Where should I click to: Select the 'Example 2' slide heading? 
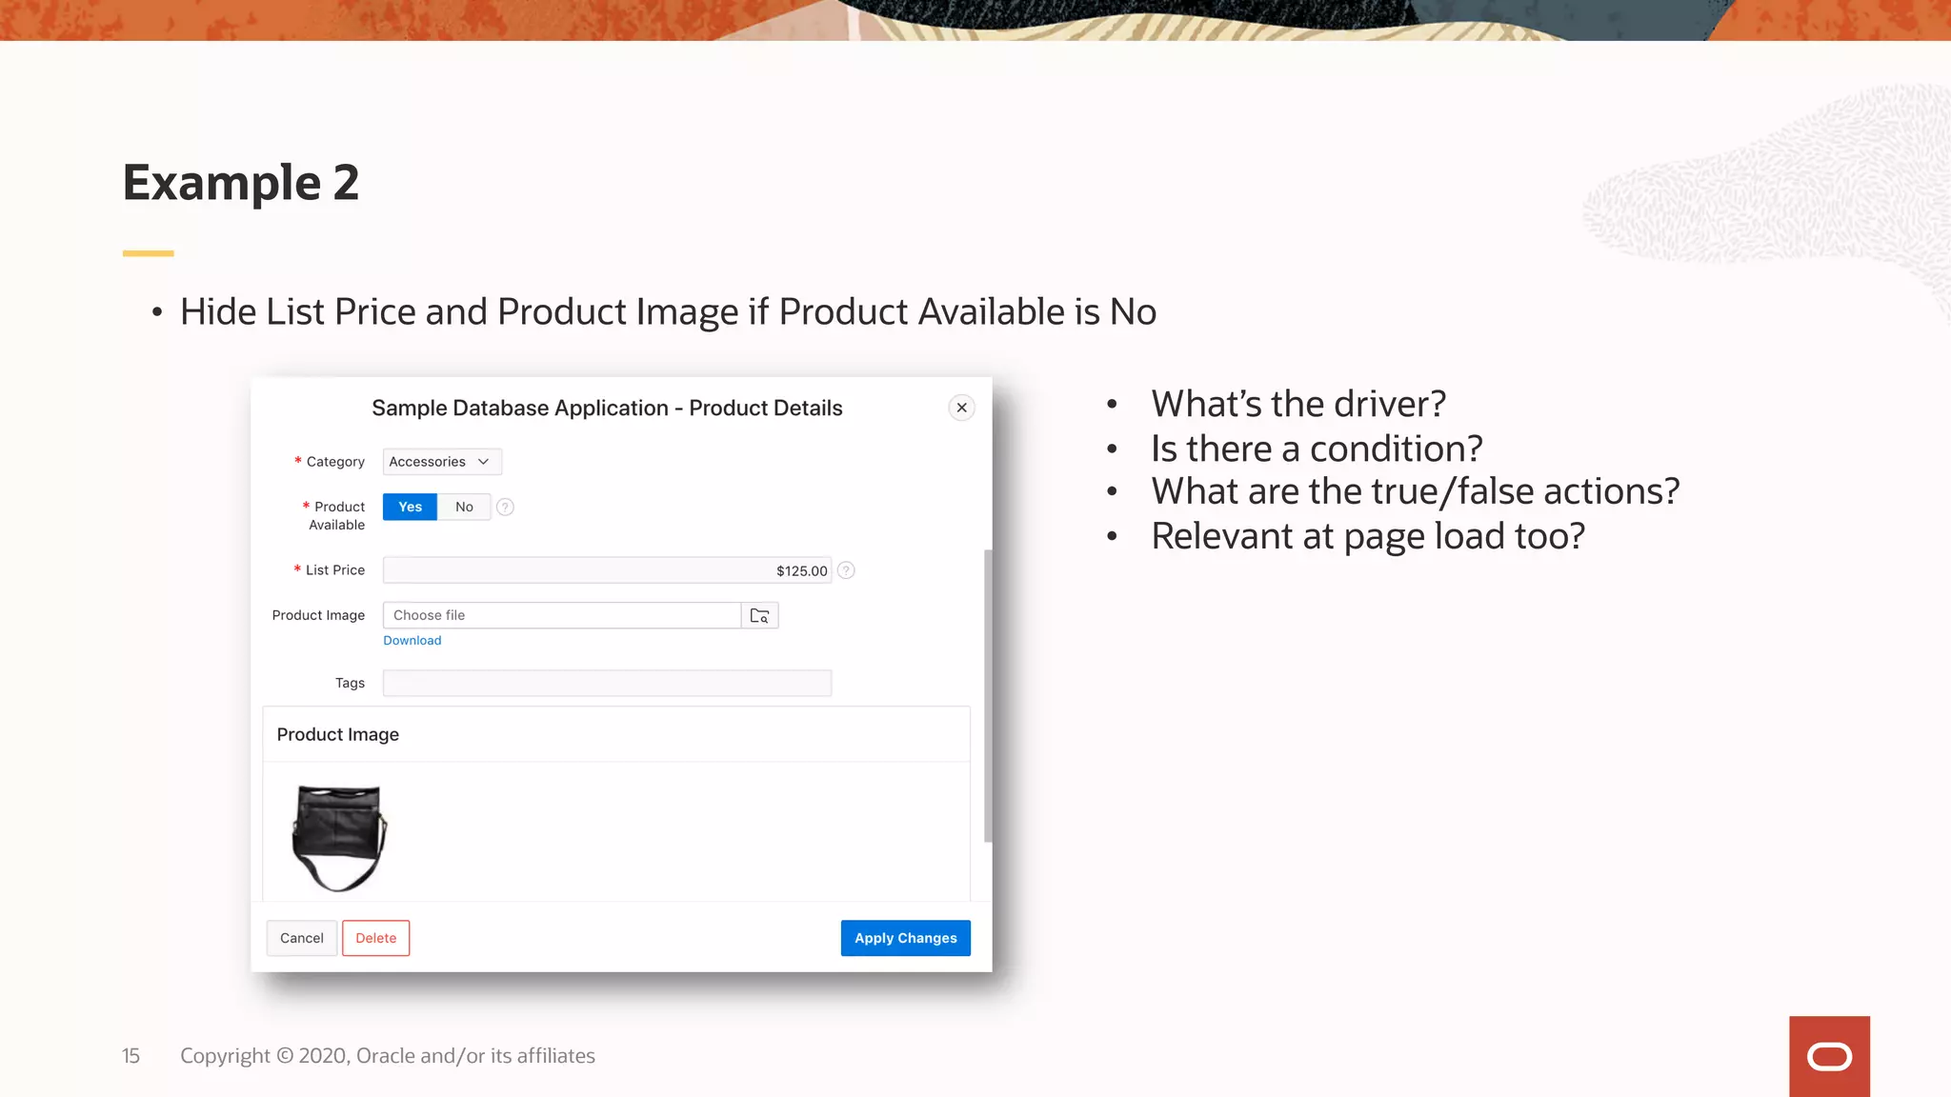241,182
